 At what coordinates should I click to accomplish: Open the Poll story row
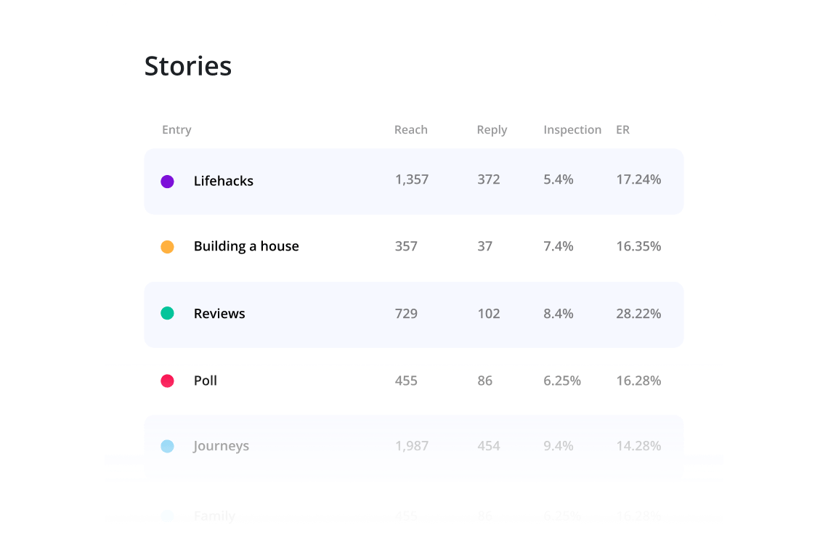click(x=206, y=381)
